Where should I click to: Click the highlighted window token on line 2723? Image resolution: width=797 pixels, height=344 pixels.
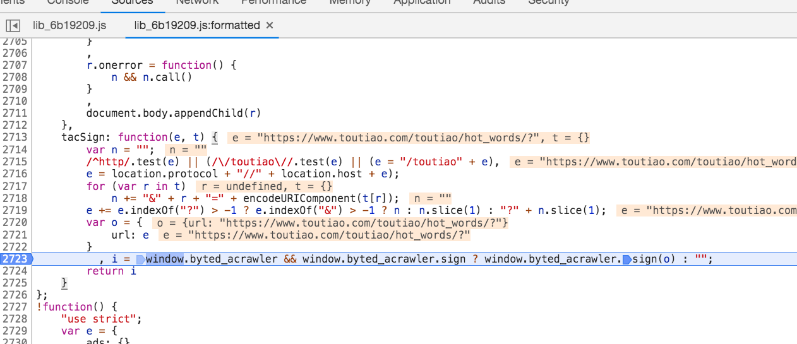[165, 259]
